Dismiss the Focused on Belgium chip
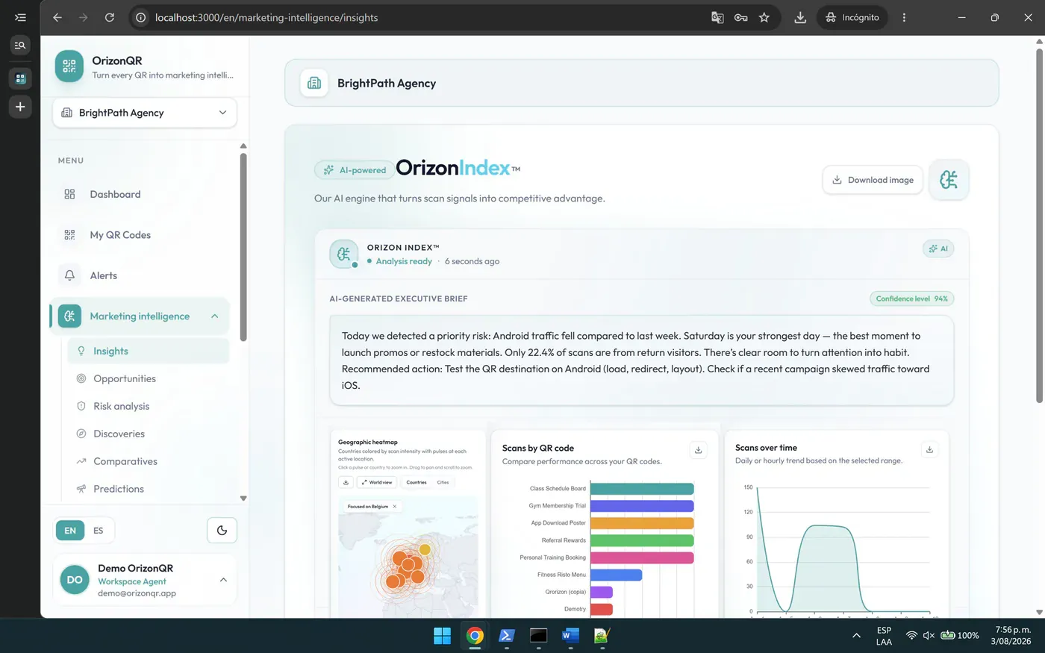 395,506
